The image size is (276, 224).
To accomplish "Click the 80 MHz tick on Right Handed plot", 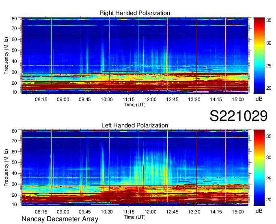I will (14, 19).
